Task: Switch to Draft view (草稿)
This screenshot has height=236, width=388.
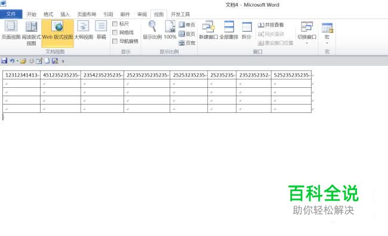Action: 101,30
